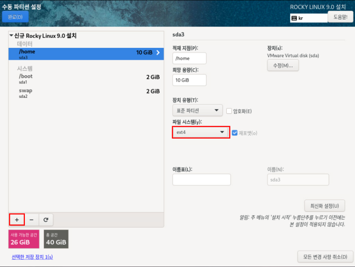355x267 pixels.
Task: Click the chevron arrow on /home row
Action: pyautogui.click(x=158, y=52)
